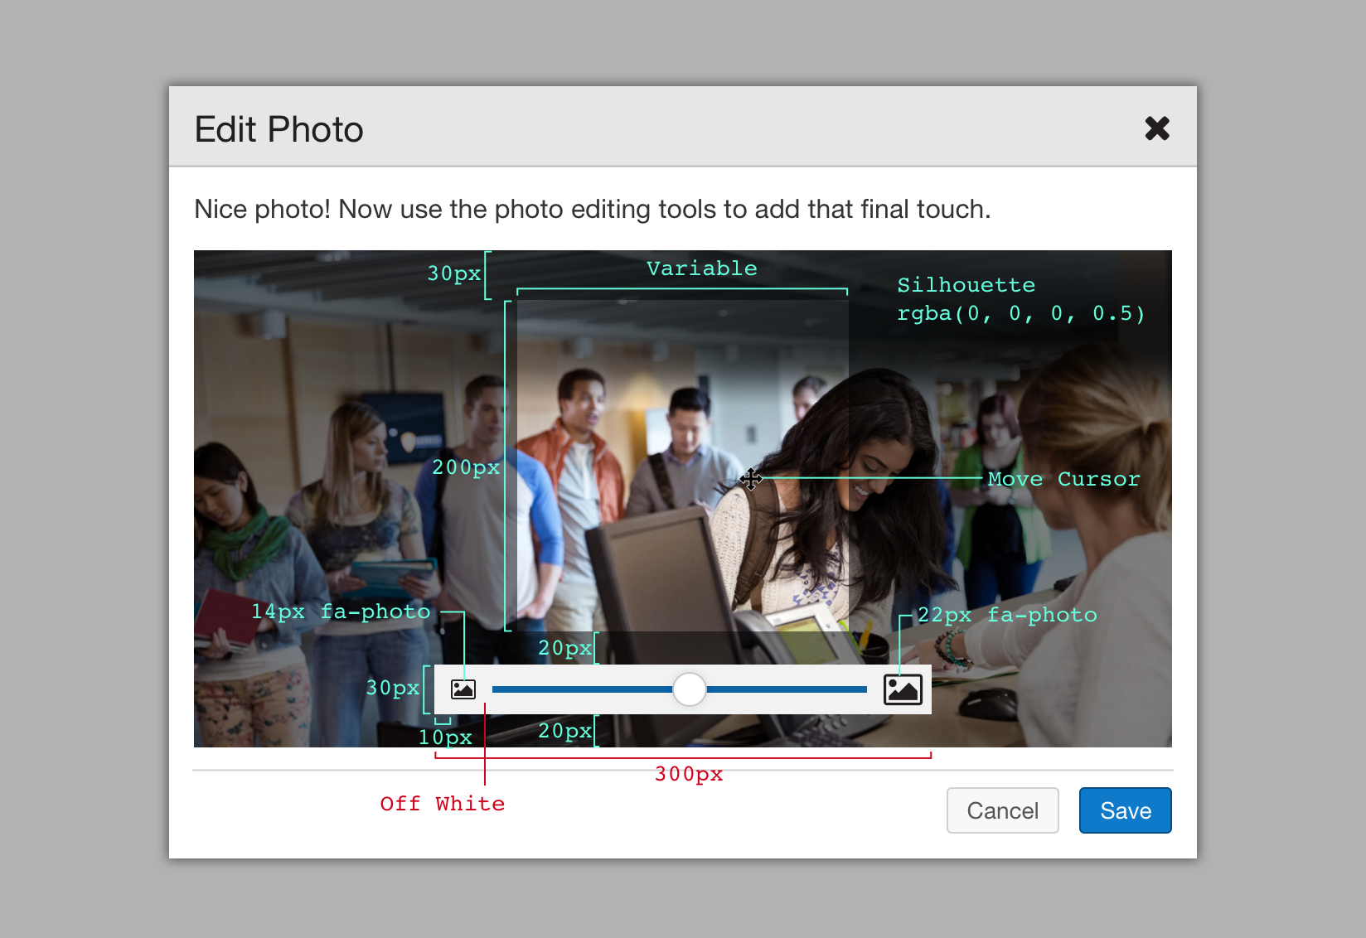The width and height of the screenshot is (1366, 938).
Task: Close the Edit Photo dialog with X
Action: (x=1156, y=128)
